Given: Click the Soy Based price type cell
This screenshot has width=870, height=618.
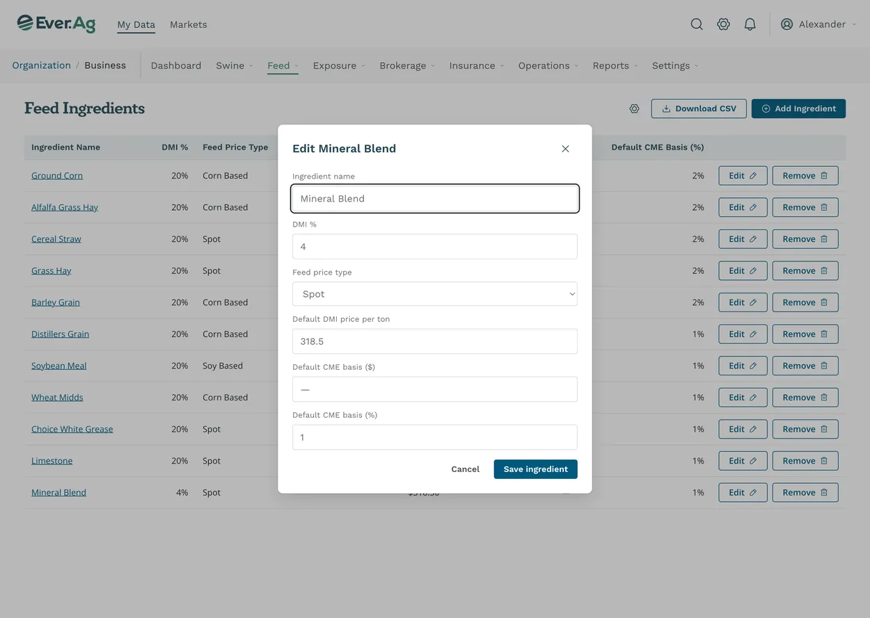Looking at the screenshot, I should [223, 366].
